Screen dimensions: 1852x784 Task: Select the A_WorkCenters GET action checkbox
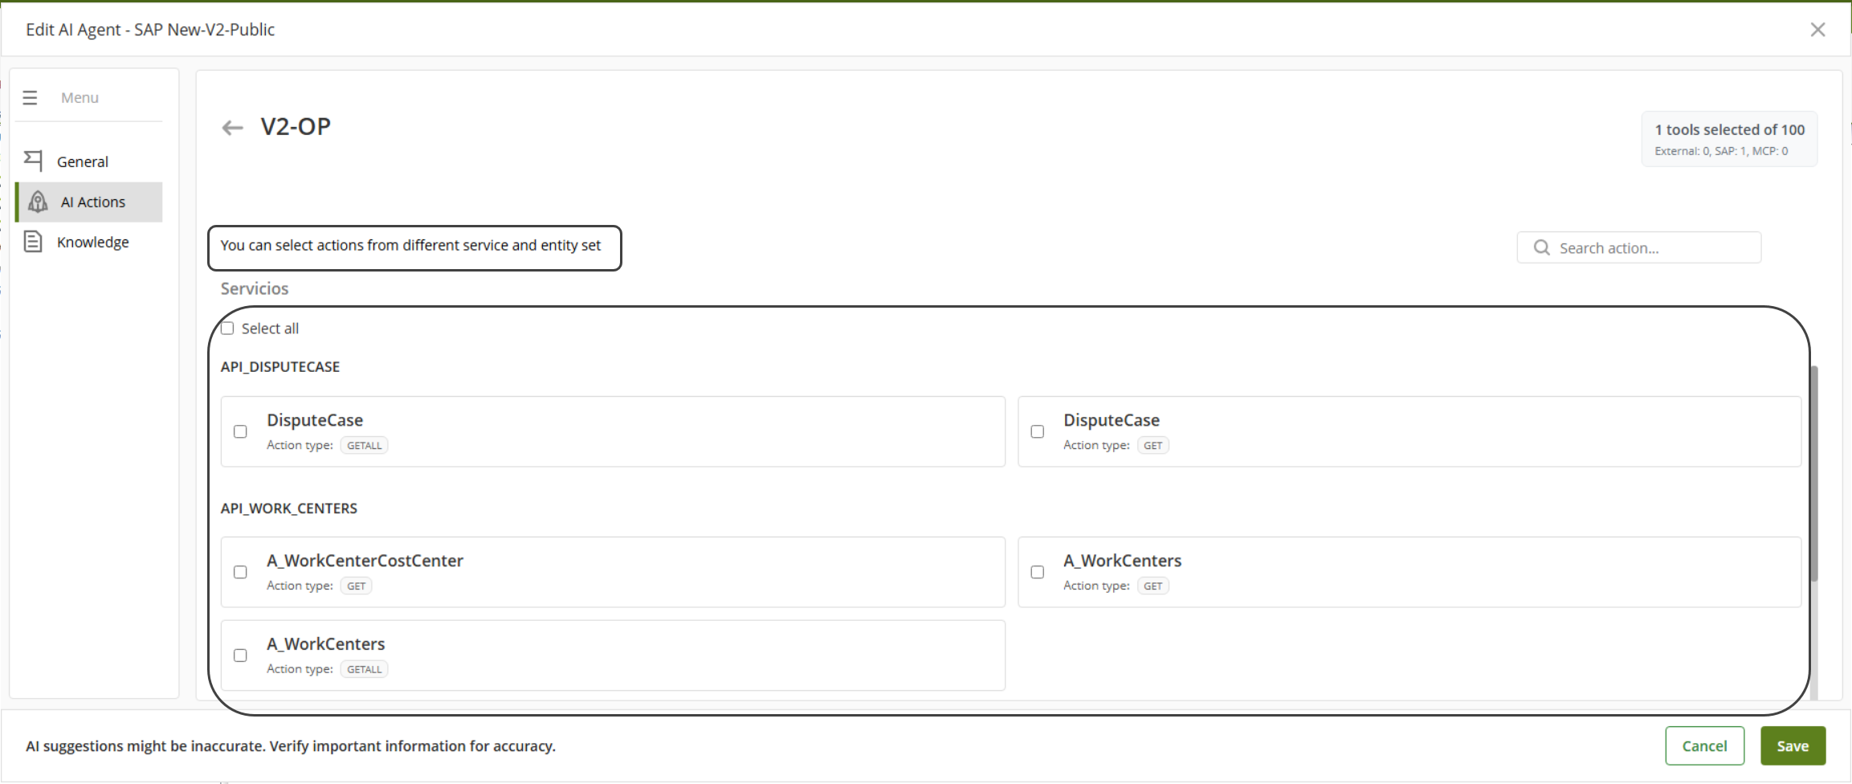(x=1037, y=572)
